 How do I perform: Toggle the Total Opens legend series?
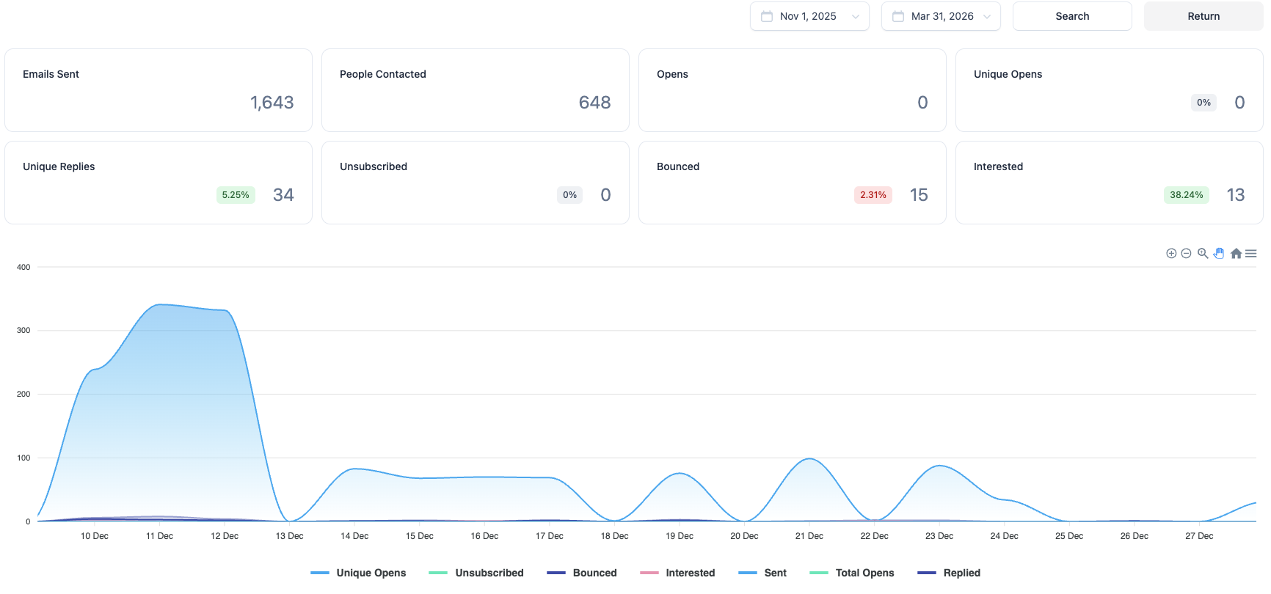851,573
